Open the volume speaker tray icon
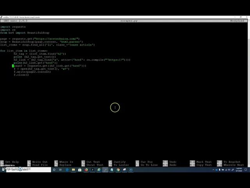The image size is (250, 188). coord(229,170)
